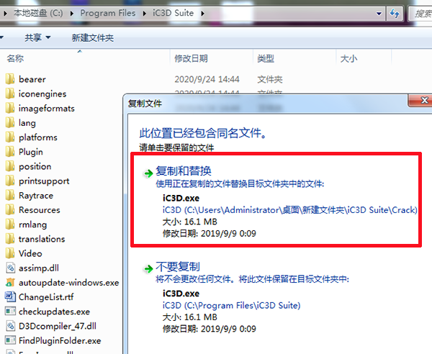Click the position folder icon
The width and height of the screenshot is (432, 354).
(10, 166)
